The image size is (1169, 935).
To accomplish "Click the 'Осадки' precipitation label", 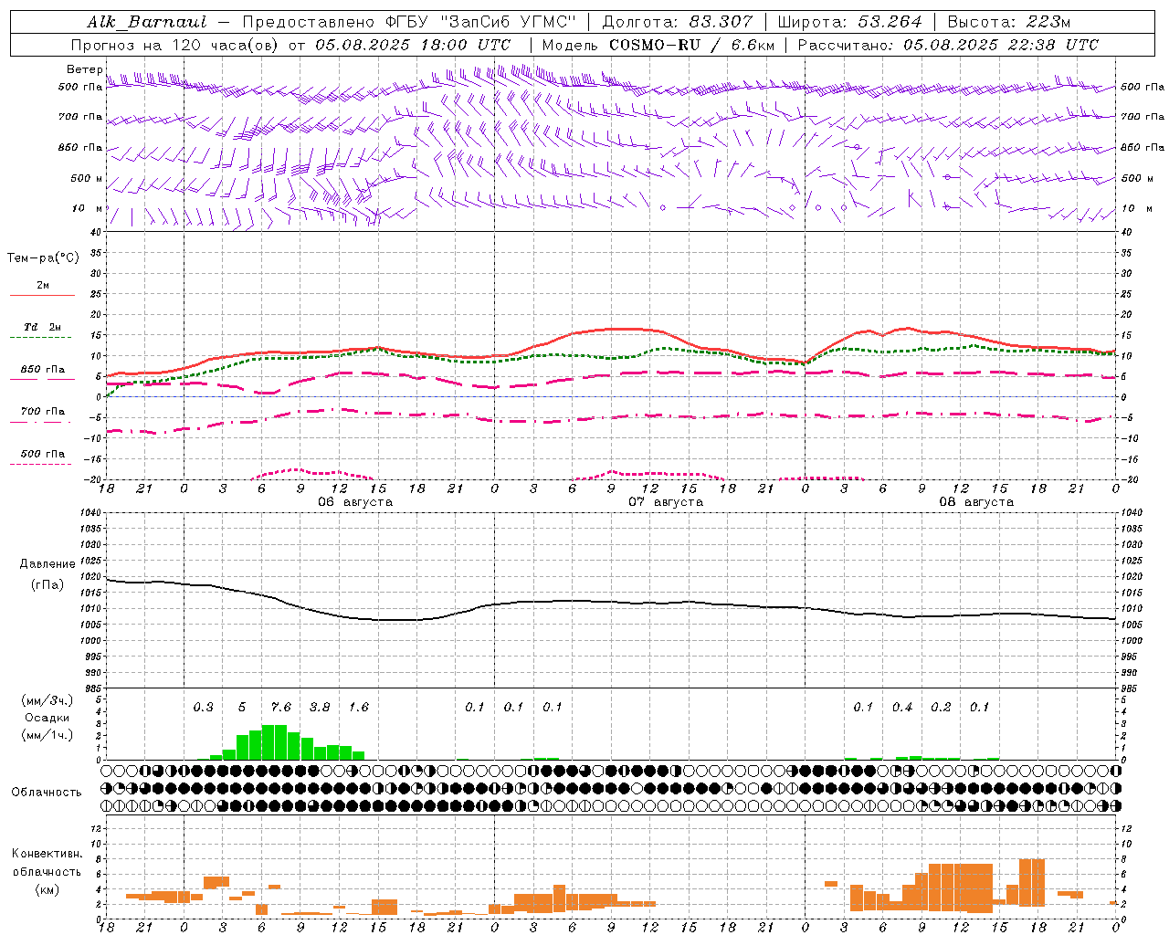I will 47,718.
